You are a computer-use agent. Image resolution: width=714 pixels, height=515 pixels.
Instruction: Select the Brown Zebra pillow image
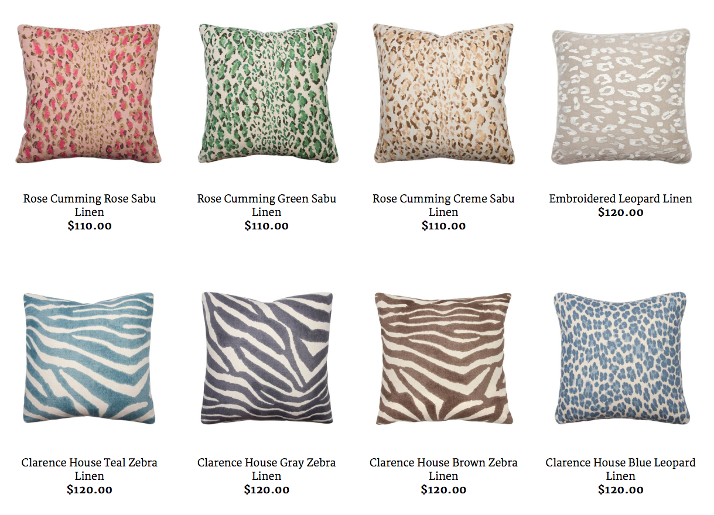coord(443,358)
